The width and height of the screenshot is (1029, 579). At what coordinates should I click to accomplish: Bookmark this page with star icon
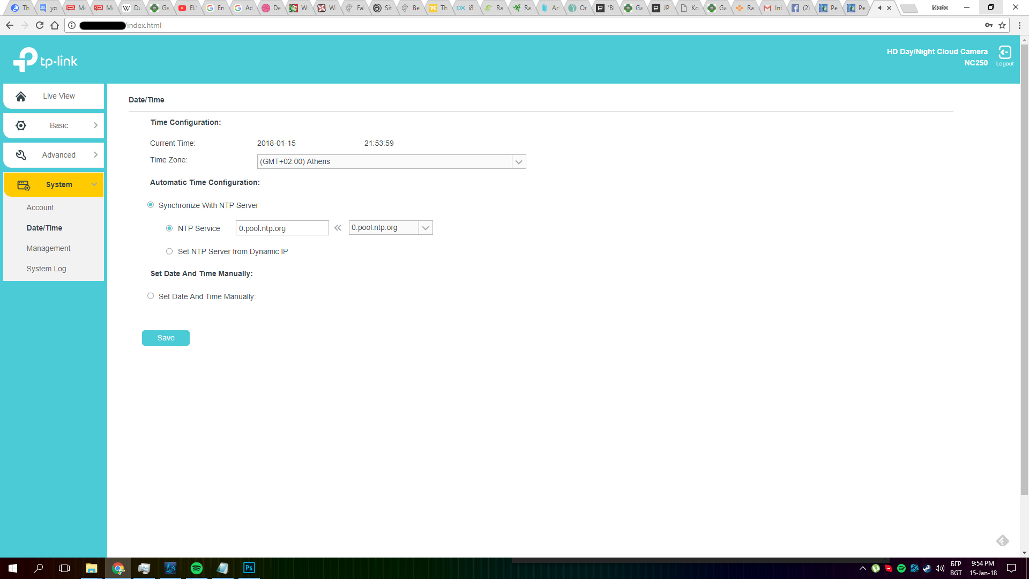tap(1002, 25)
